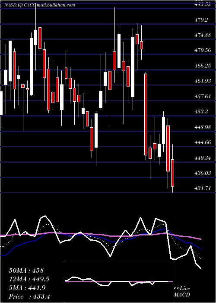Click the 466.25 price axis label
The image size is (216, 303).
point(203,66)
